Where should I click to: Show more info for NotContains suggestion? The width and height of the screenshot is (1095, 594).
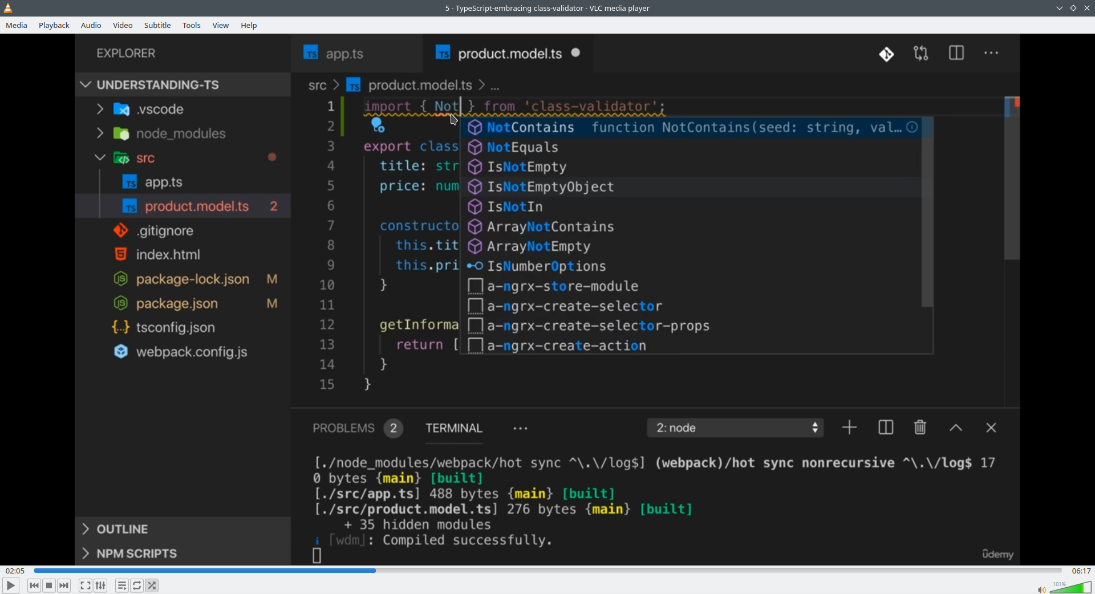click(912, 128)
